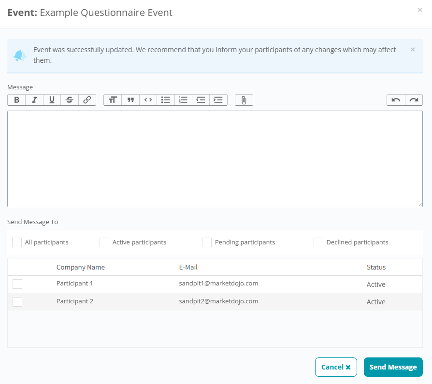This screenshot has width=432, height=384.
Task: Redo the last message edit
Action: click(x=414, y=100)
